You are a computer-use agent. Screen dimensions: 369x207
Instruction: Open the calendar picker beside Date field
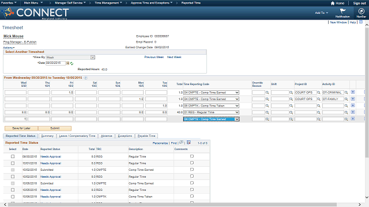pos(68,63)
